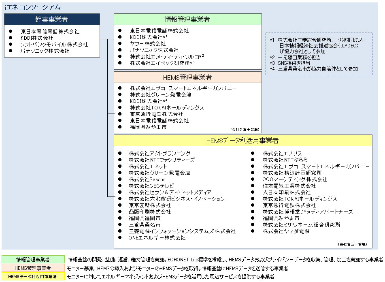Click '大日本印刷株式会社'
This screenshot has width=385, height=282.
pyautogui.click(x=287, y=192)
